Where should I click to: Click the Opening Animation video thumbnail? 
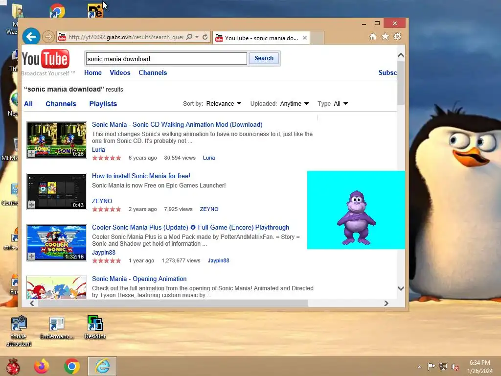coord(57,287)
